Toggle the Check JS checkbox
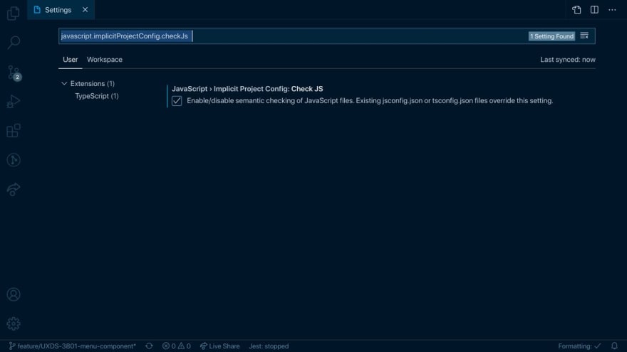The height and width of the screenshot is (352, 627). [177, 101]
